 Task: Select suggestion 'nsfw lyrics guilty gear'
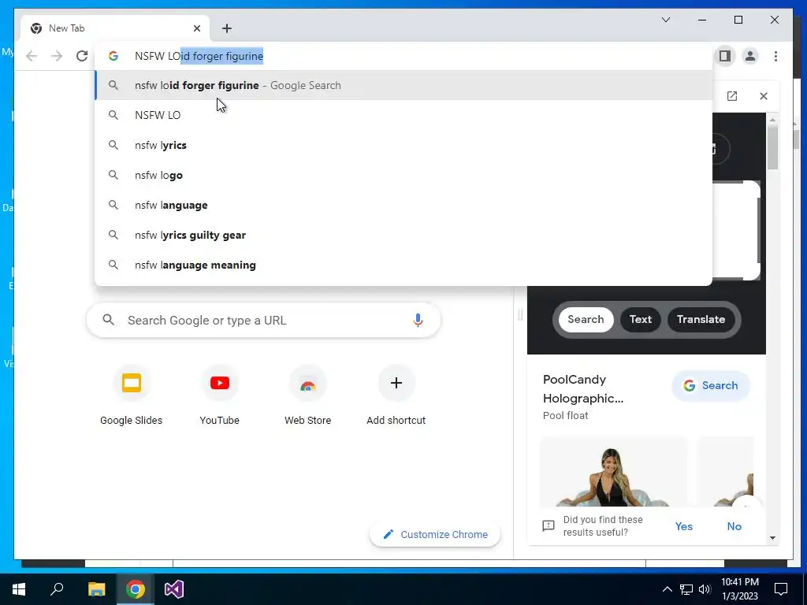404,235
